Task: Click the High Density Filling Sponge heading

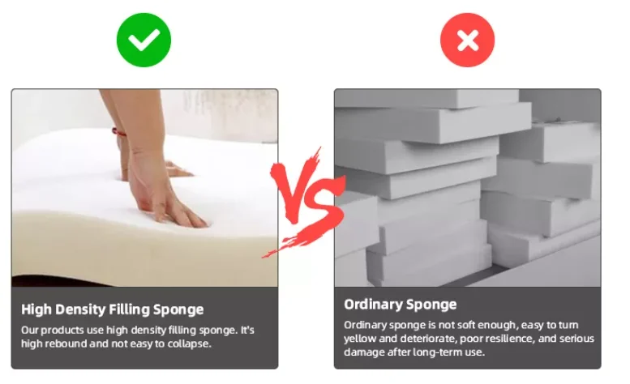Action: (113, 309)
